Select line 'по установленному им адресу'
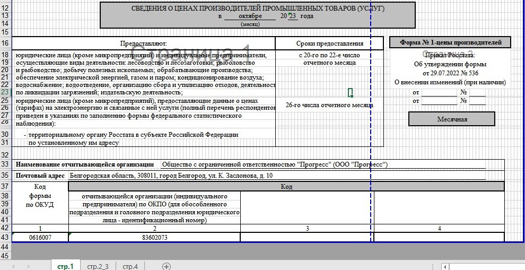Screen dimensions: 525x270 click(x=73, y=143)
